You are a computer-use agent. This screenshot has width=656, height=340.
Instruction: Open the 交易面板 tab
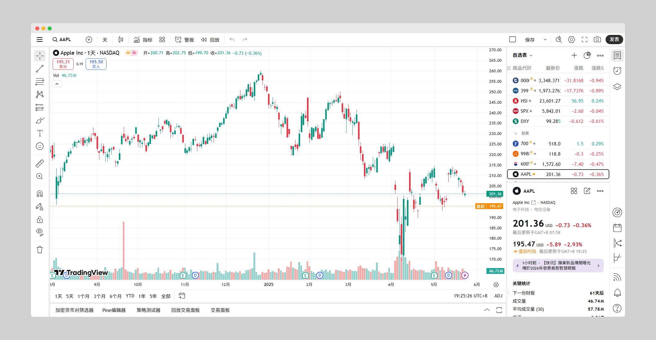tap(220, 310)
